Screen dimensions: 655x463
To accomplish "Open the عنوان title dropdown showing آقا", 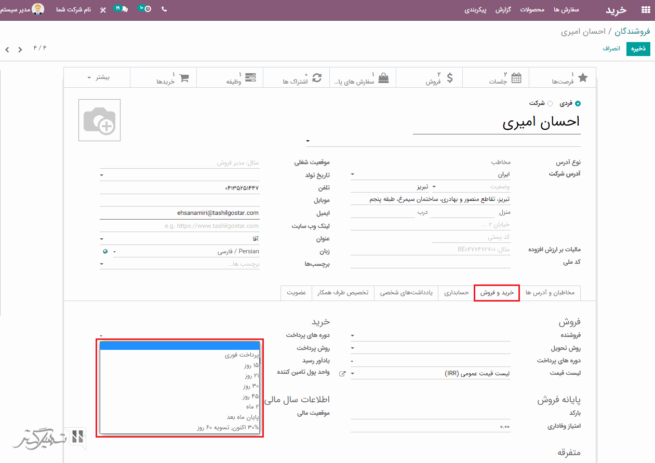I will coord(179,239).
